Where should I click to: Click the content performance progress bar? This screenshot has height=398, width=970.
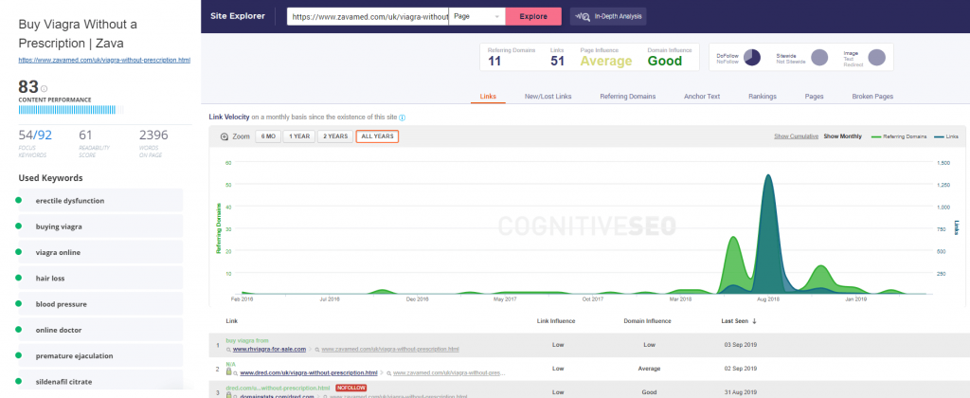click(70, 110)
